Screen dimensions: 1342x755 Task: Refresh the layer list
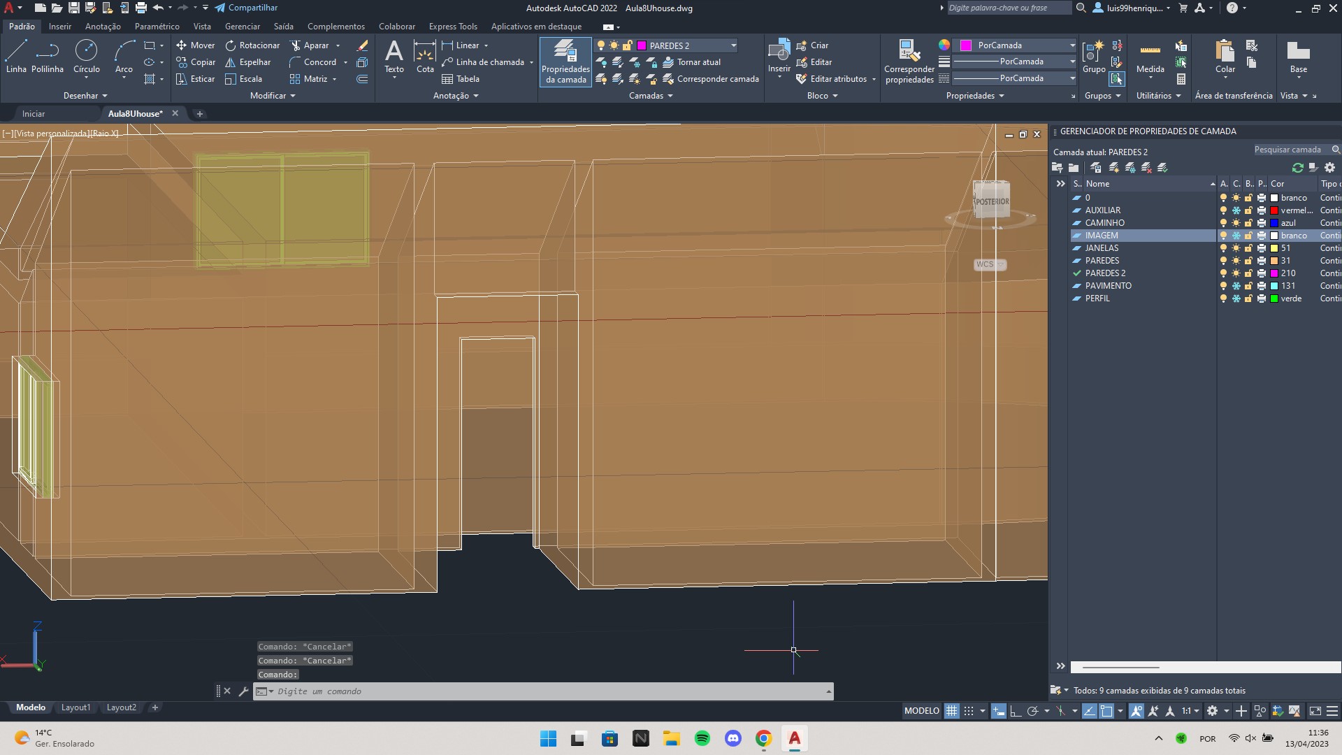pyautogui.click(x=1298, y=168)
